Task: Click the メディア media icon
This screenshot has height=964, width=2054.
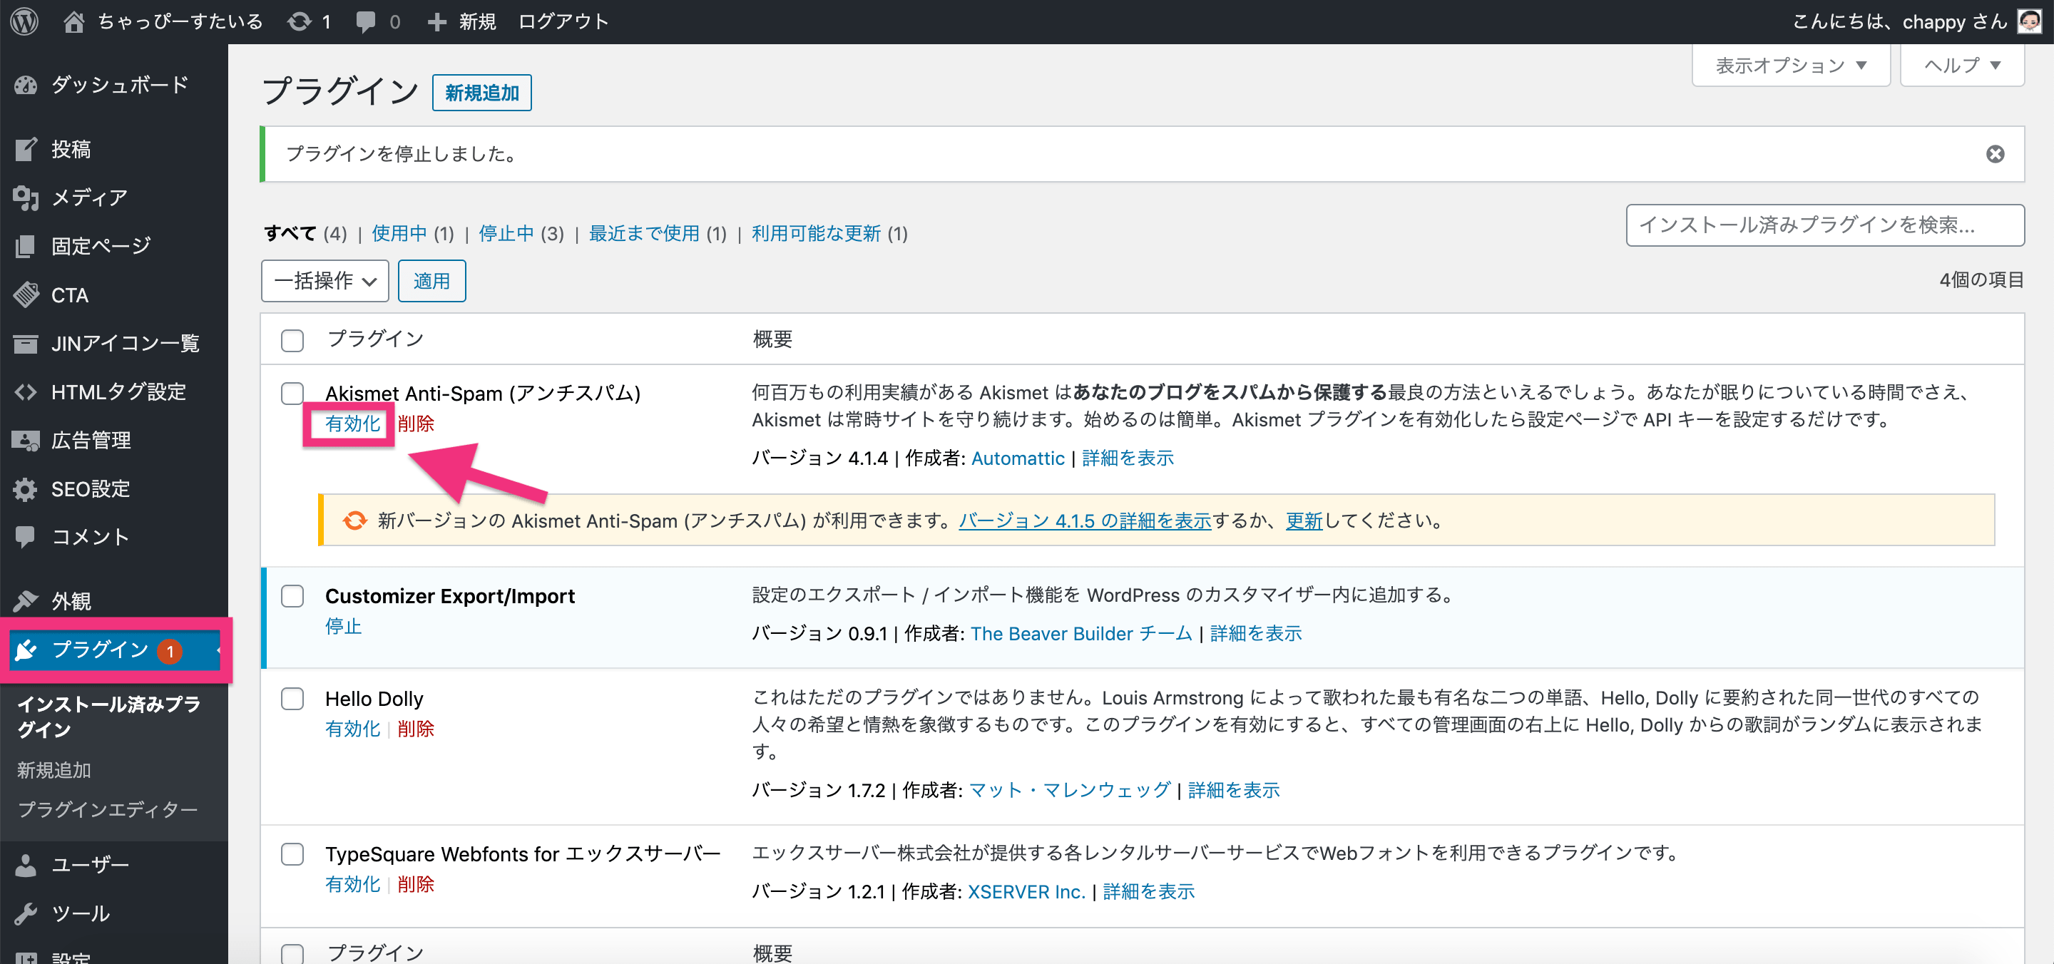Action: pyautogui.click(x=26, y=198)
